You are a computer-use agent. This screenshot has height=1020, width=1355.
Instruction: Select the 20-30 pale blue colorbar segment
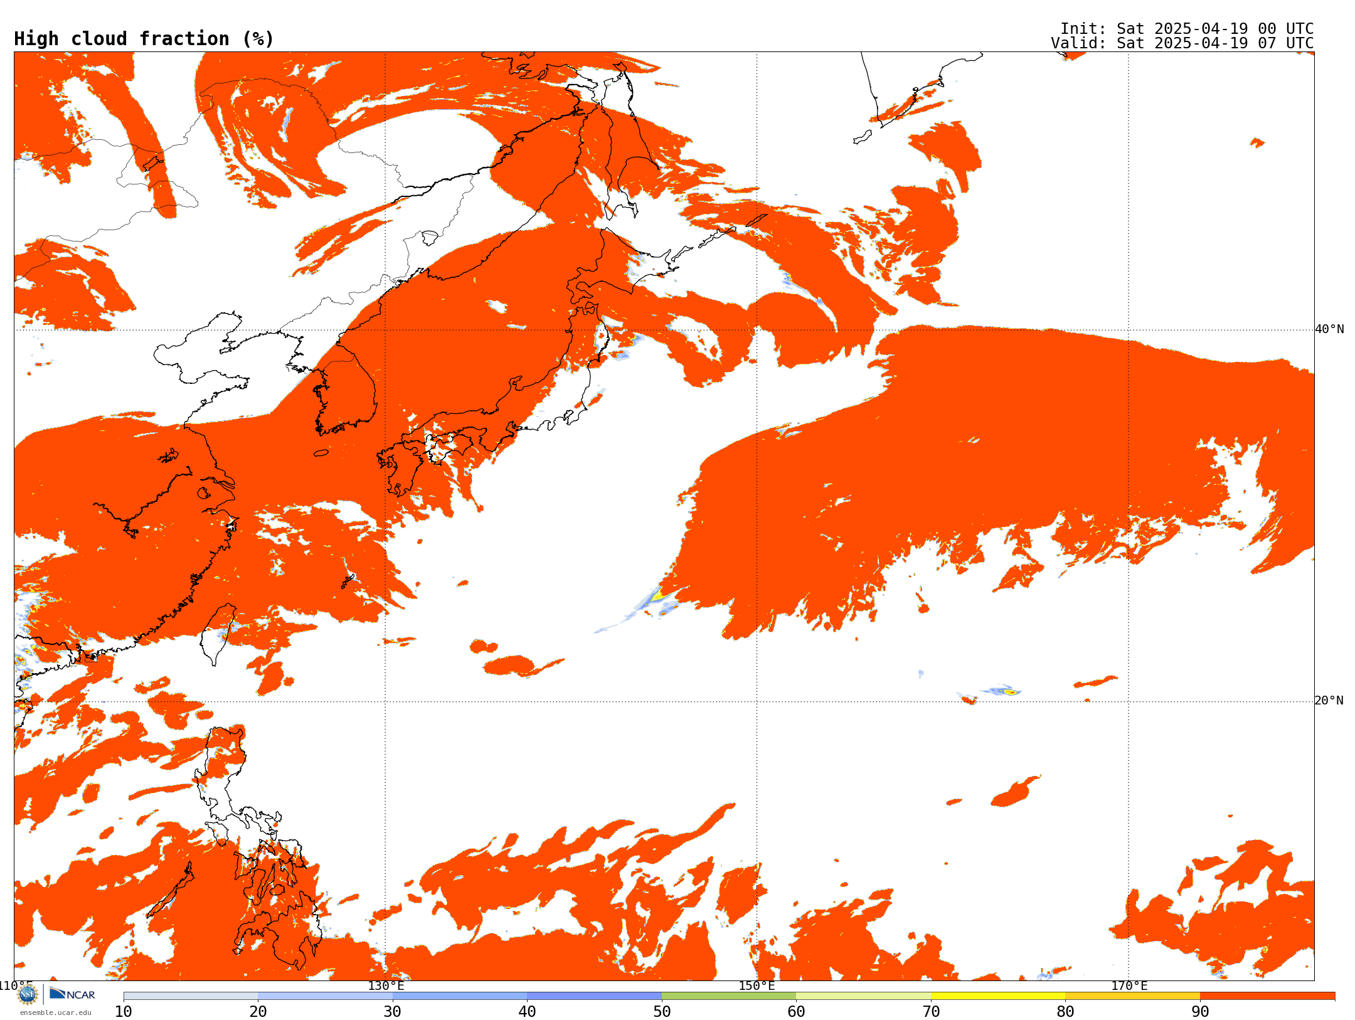[325, 996]
